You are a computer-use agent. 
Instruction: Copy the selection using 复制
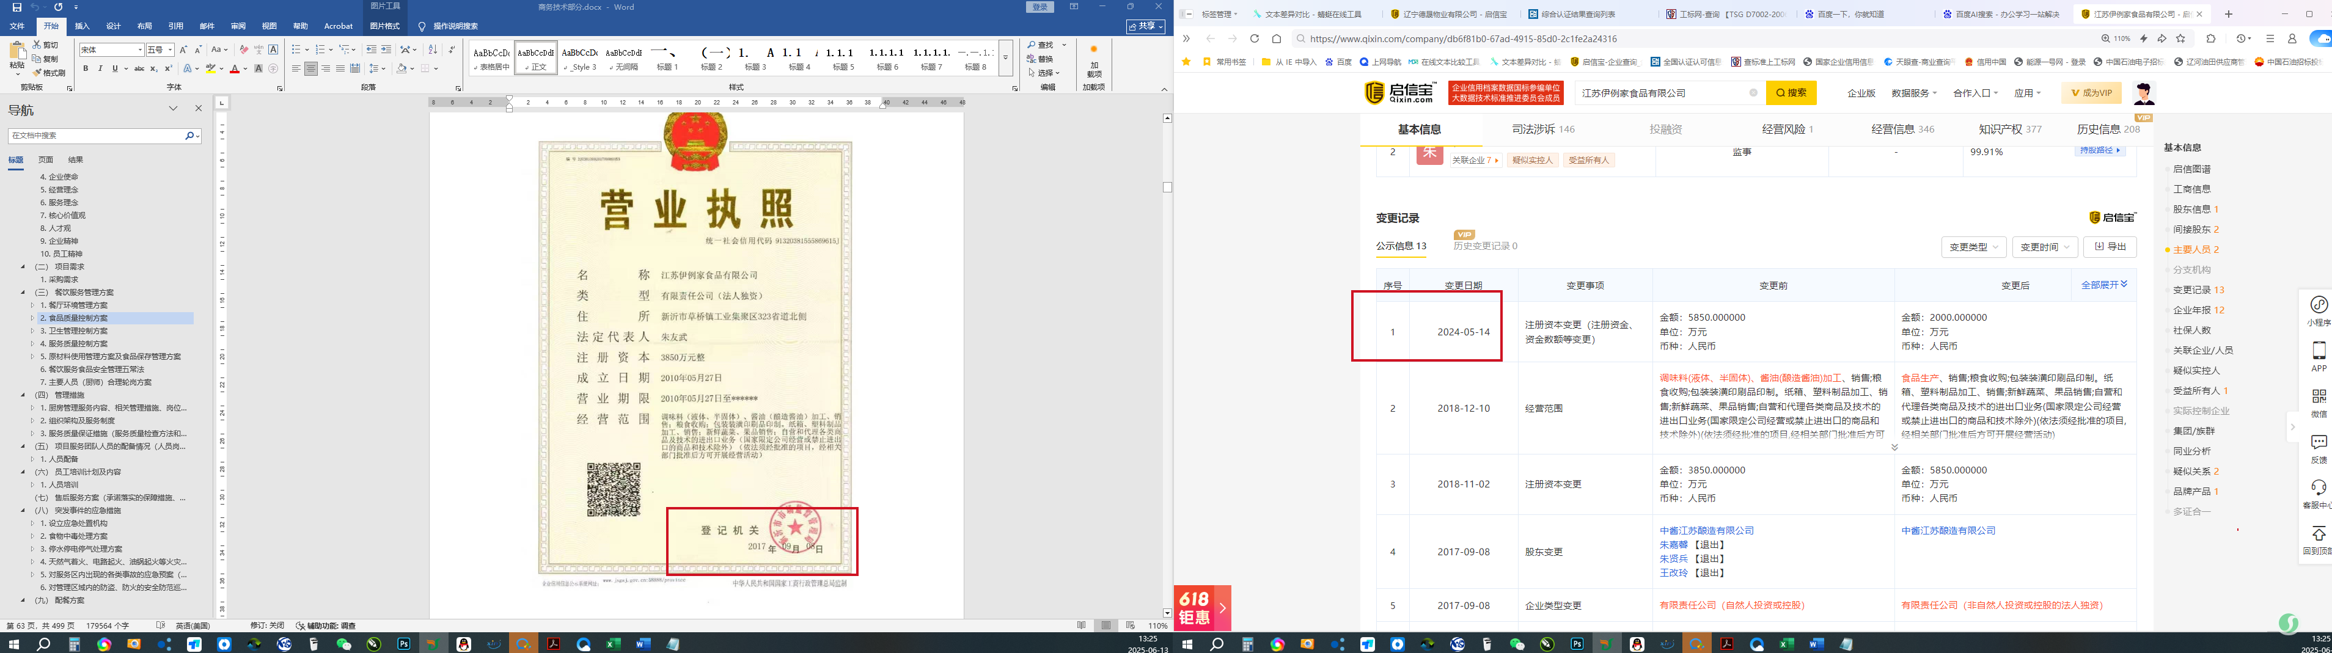(x=45, y=59)
